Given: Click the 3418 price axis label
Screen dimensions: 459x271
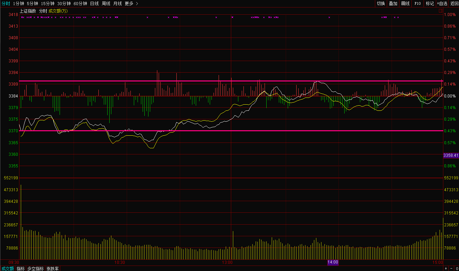Looking at the screenshot, I should coord(14,15).
